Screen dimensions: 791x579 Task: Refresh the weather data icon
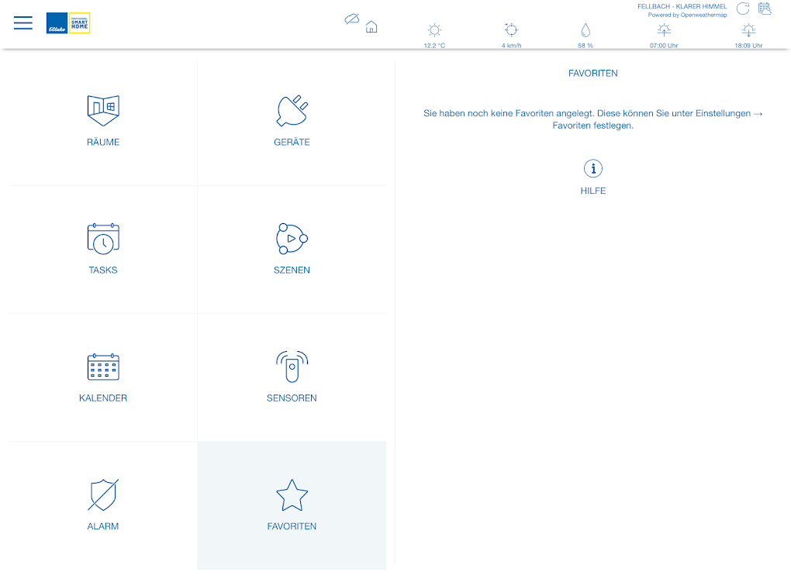tap(743, 9)
